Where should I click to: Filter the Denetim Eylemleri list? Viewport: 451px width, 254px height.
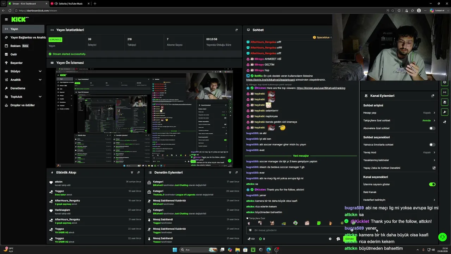(x=230, y=173)
